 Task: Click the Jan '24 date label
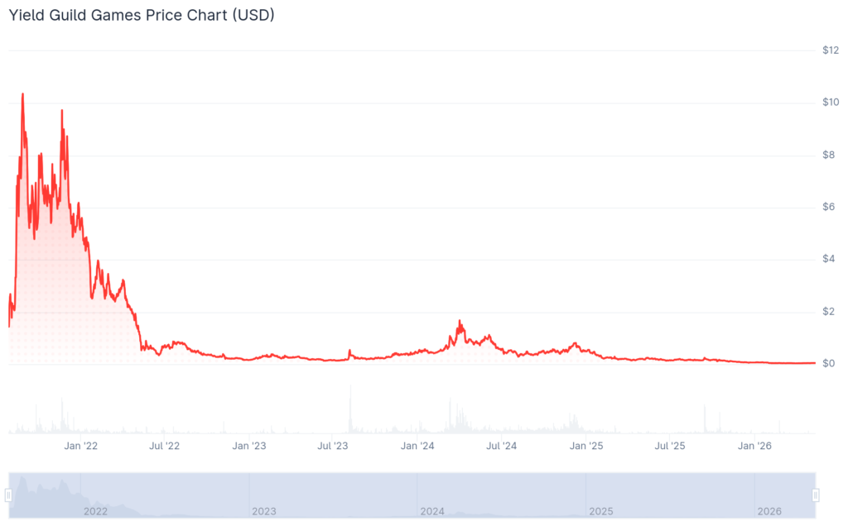(417, 446)
